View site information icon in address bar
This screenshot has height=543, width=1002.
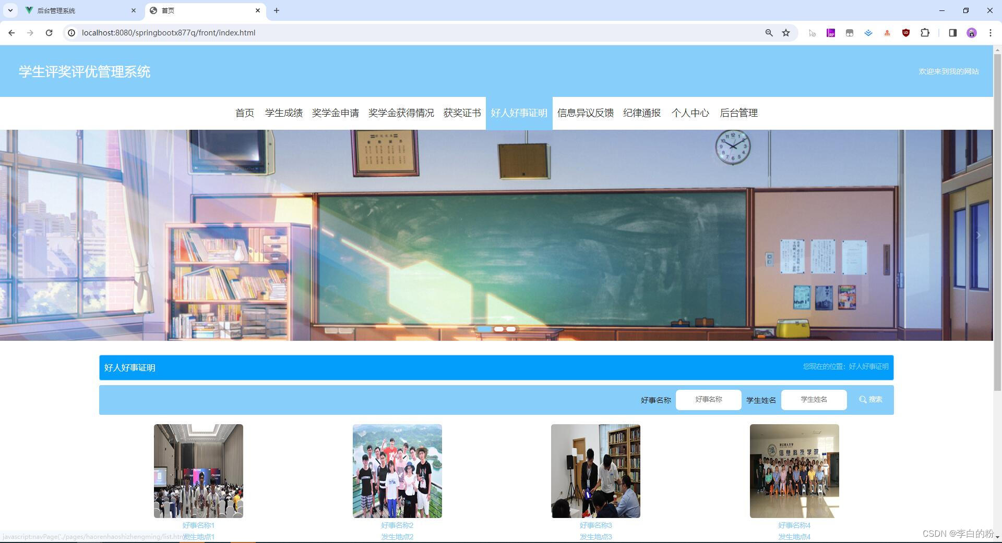tap(71, 33)
